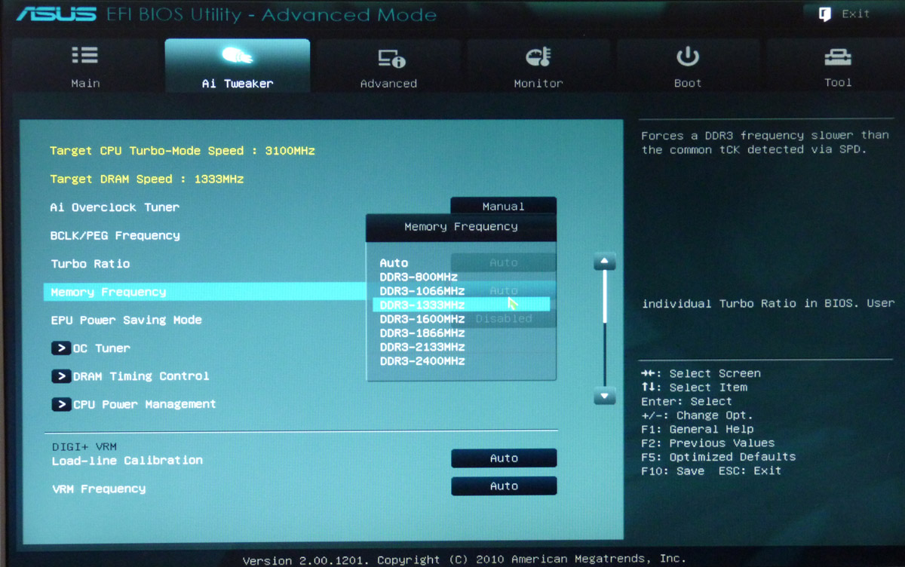Click the vertical scrollbar track
The height and width of the screenshot is (567, 905).
(x=605, y=329)
